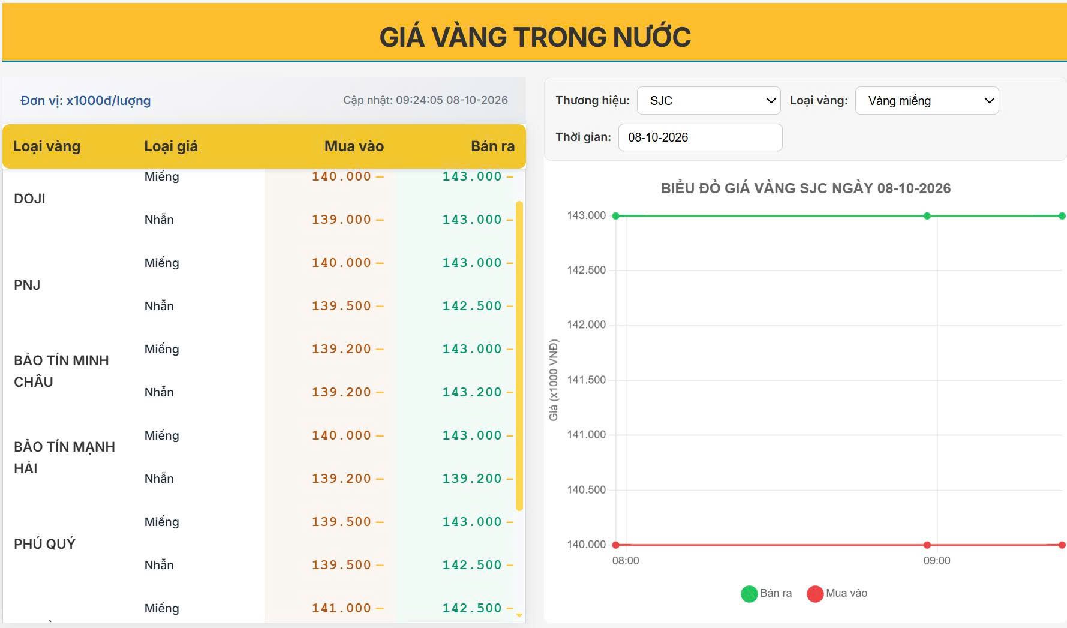Select the DOJI brand row
This screenshot has height=628, width=1067.
click(29, 199)
